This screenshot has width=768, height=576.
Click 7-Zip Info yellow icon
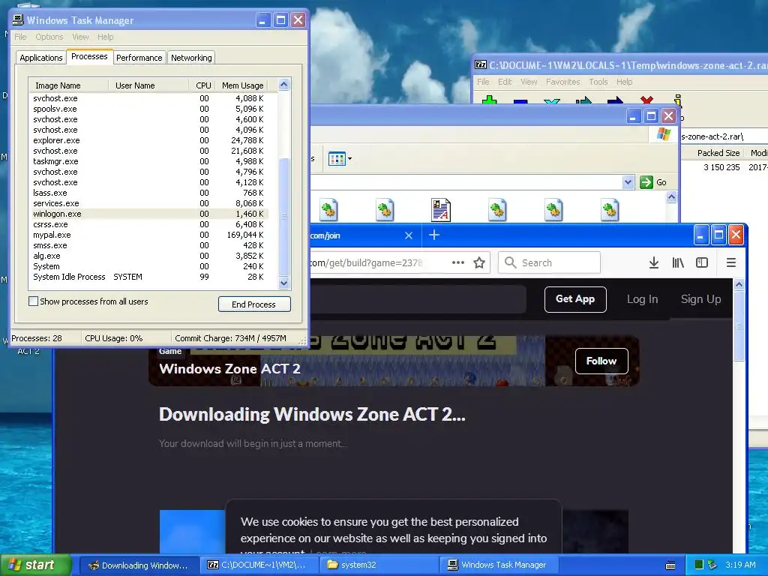(x=677, y=100)
